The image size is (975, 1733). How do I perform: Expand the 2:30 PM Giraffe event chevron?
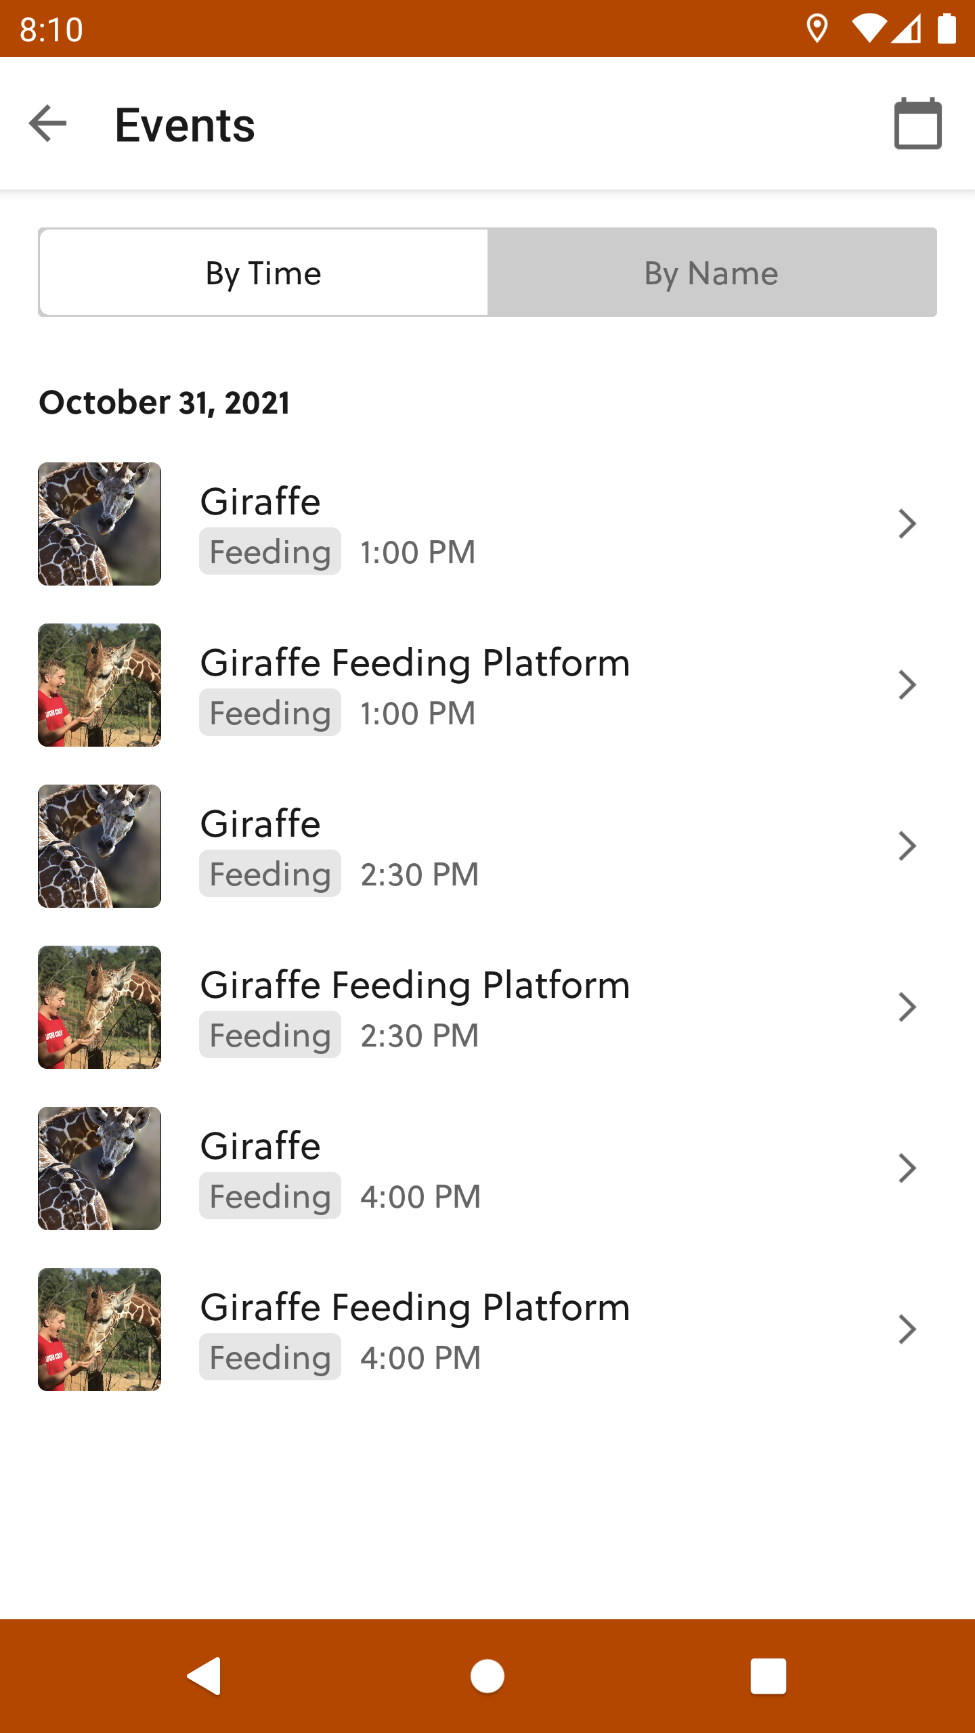(907, 846)
